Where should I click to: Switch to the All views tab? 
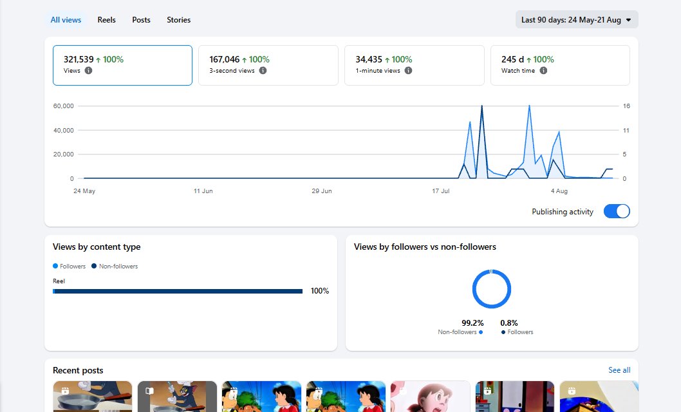(66, 19)
